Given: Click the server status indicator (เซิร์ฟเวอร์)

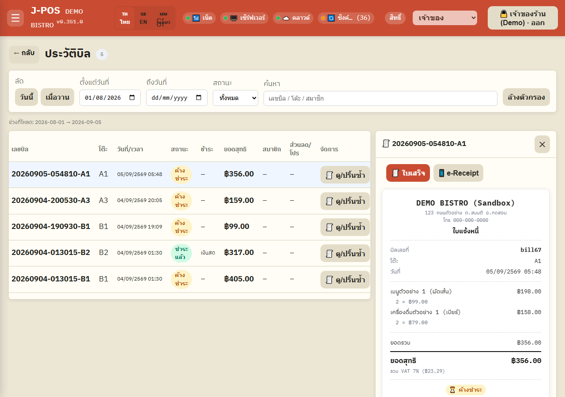Looking at the screenshot, I should tap(244, 18).
